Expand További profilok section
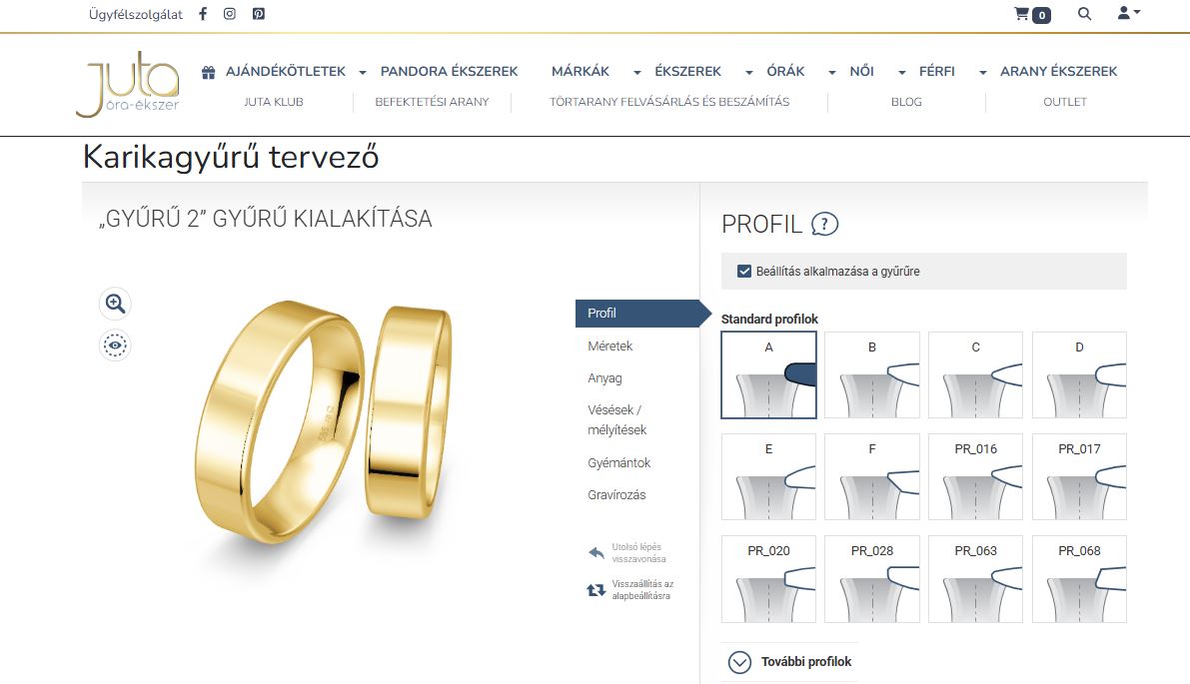This screenshot has height=684, width=1190. 739,661
